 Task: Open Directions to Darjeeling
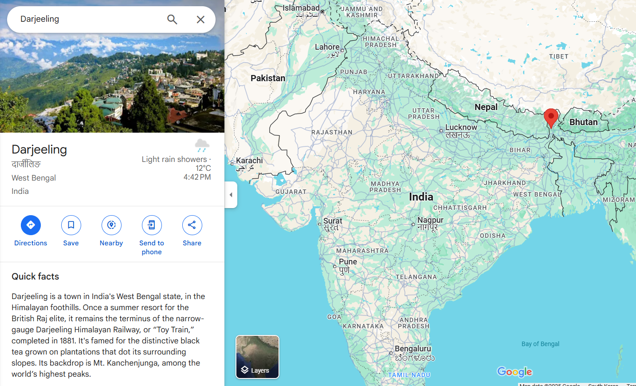pos(31,225)
